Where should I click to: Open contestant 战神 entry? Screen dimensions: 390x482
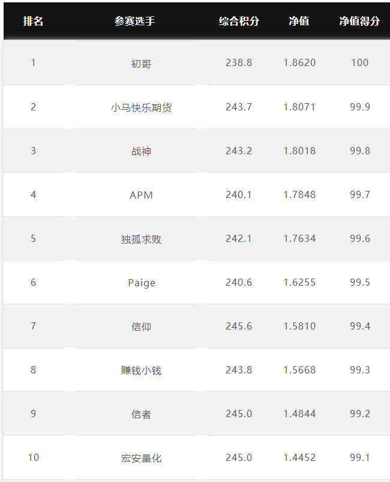pos(141,151)
